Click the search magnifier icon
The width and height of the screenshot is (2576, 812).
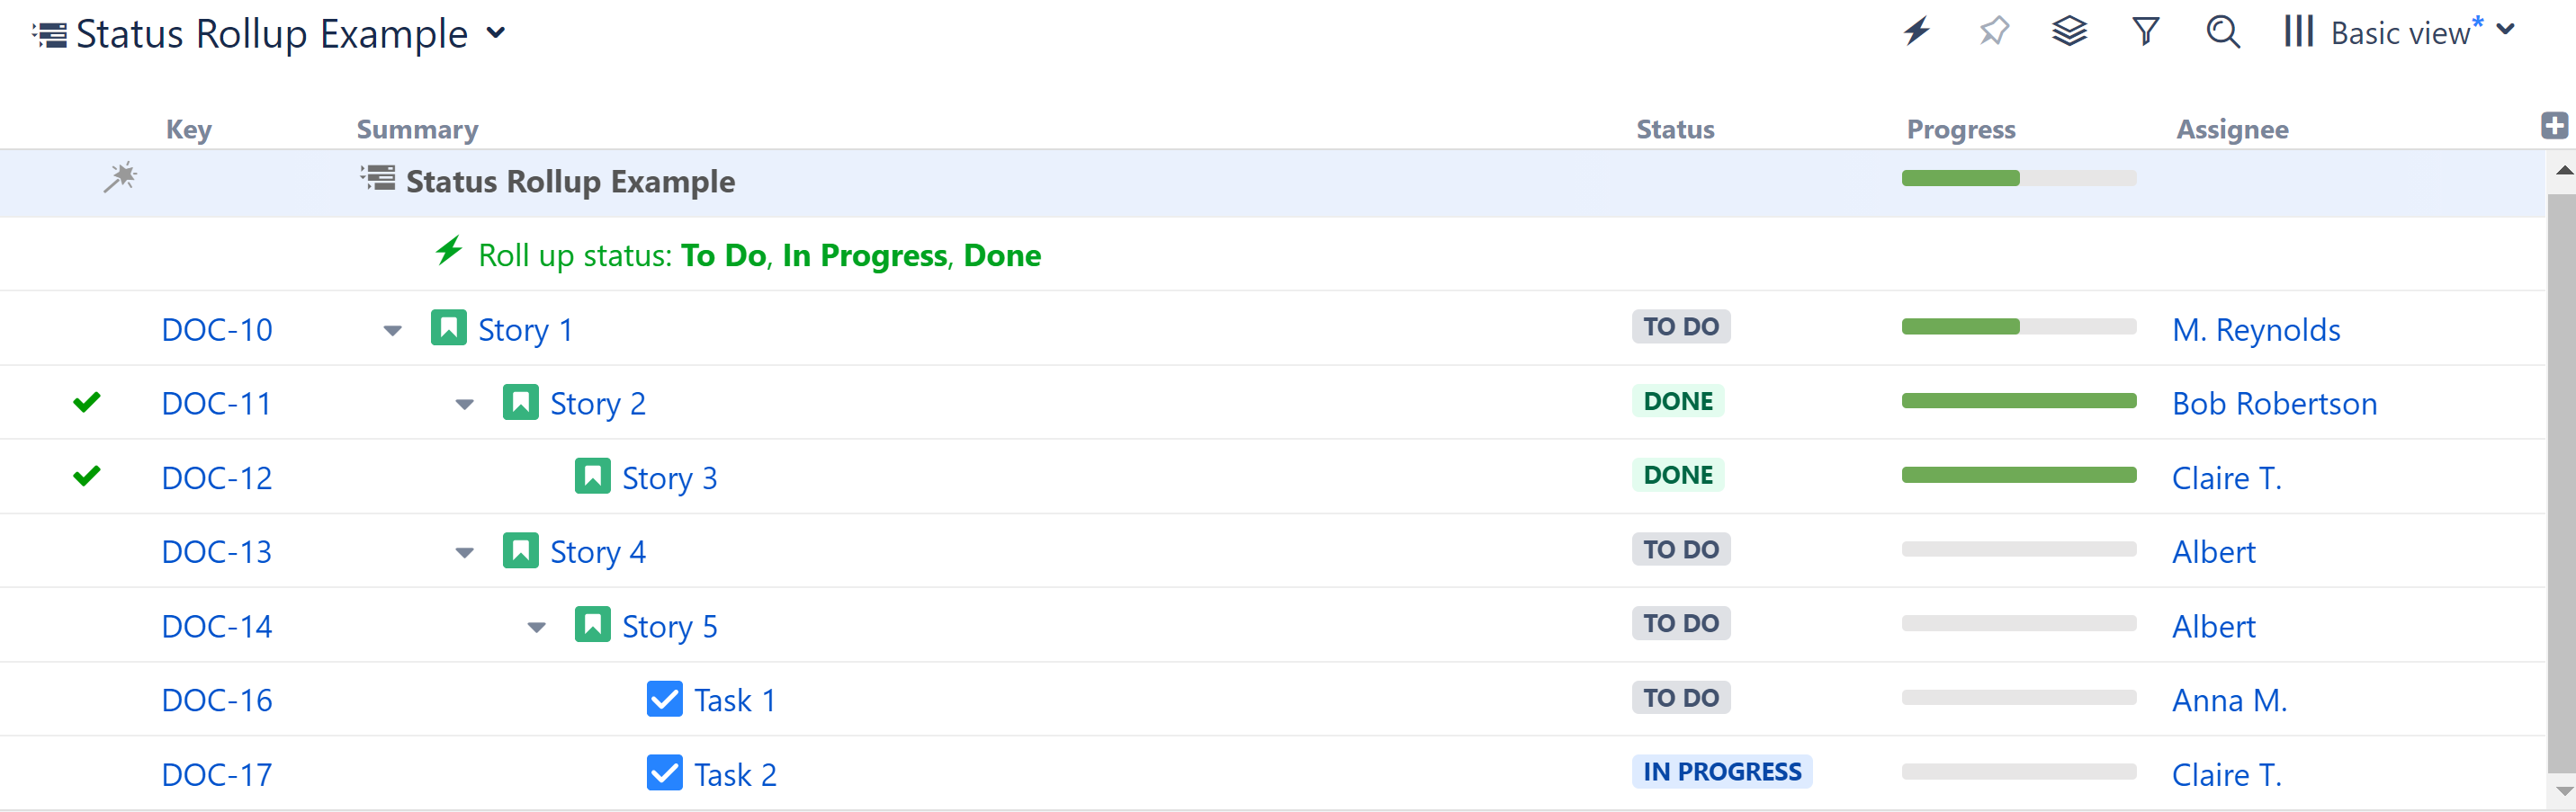point(2222,32)
